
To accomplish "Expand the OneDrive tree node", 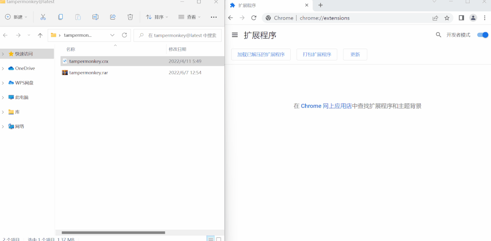I will [3, 68].
